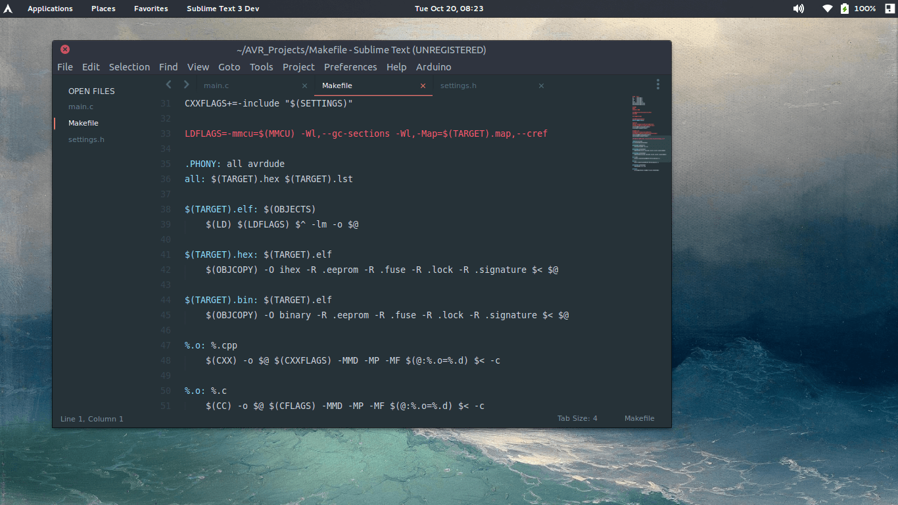
Task: Open the Tools menu
Action: [x=261, y=67]
